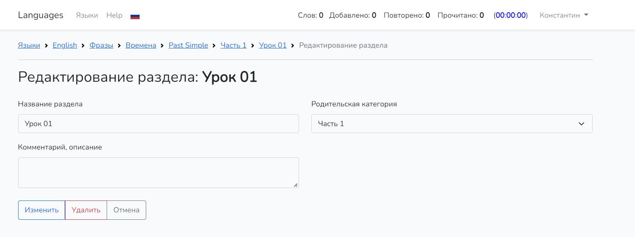Click inside the Комментарий, описание textarea
This screenshot has height=237, width=635.
pos(158,173)
